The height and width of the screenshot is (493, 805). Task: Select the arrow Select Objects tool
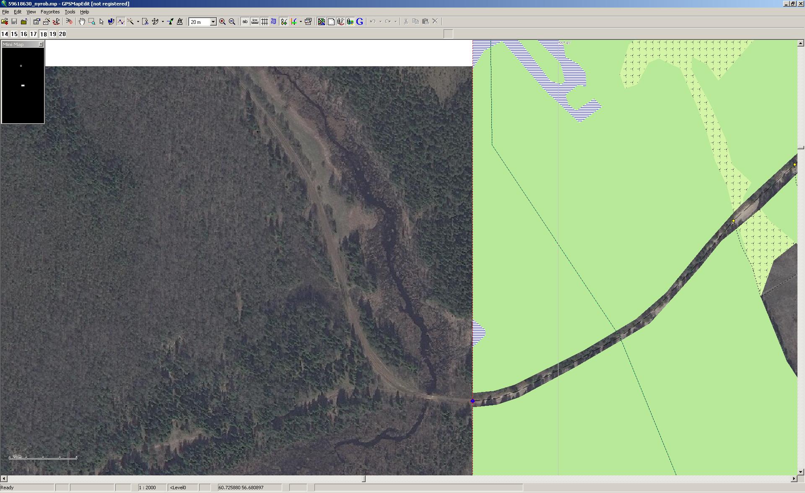click(101, 22)
